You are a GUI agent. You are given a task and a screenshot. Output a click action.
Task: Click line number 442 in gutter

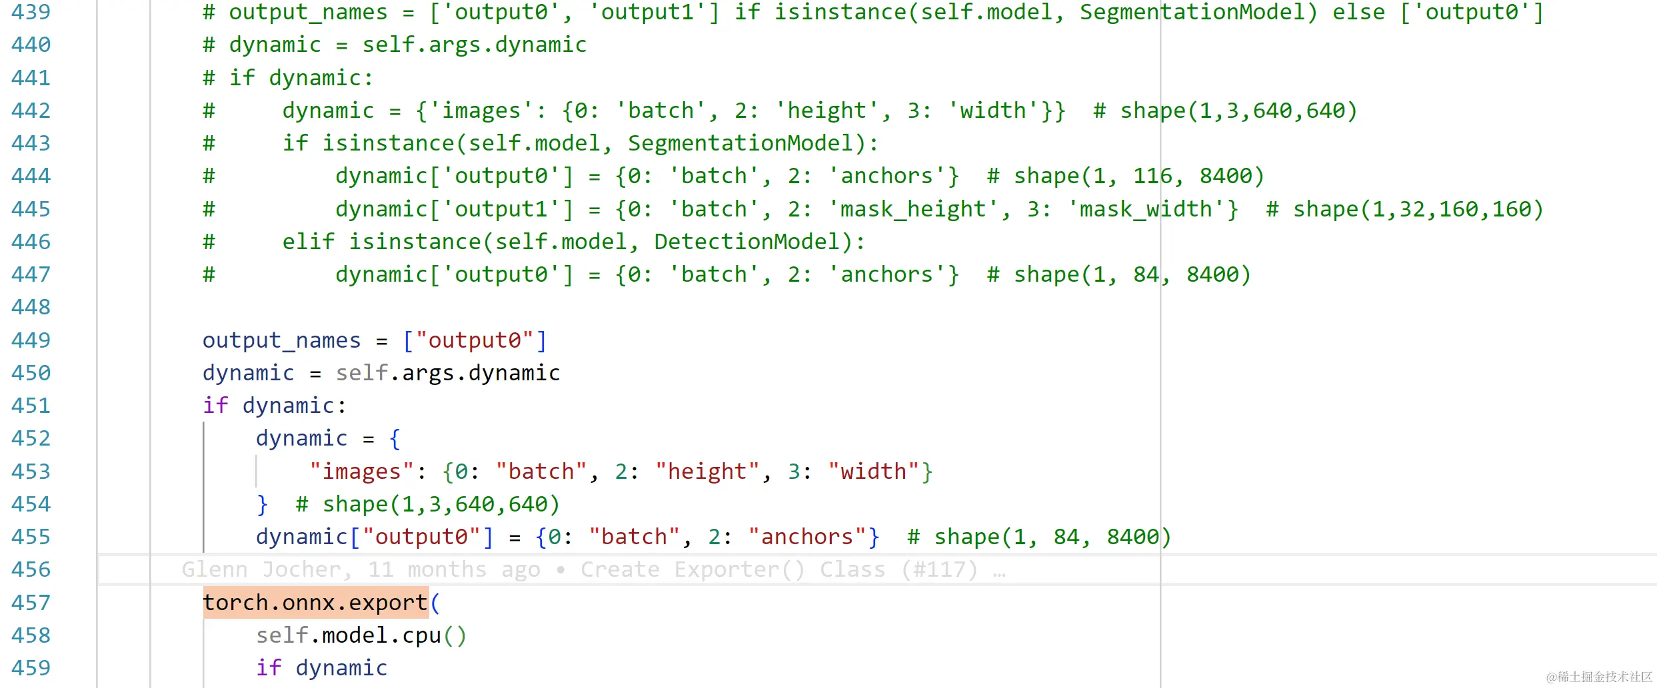pyautogui.click(x=31, y=111)
